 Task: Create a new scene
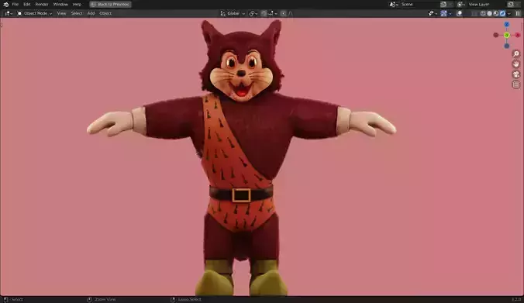click(x=443, y=5)
